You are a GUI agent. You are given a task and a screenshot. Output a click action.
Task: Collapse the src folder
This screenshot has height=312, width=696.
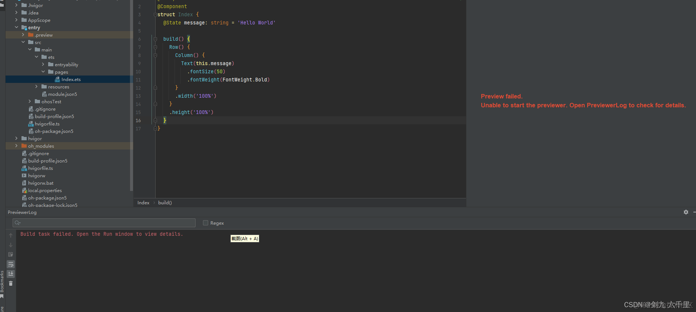[23, 42]
